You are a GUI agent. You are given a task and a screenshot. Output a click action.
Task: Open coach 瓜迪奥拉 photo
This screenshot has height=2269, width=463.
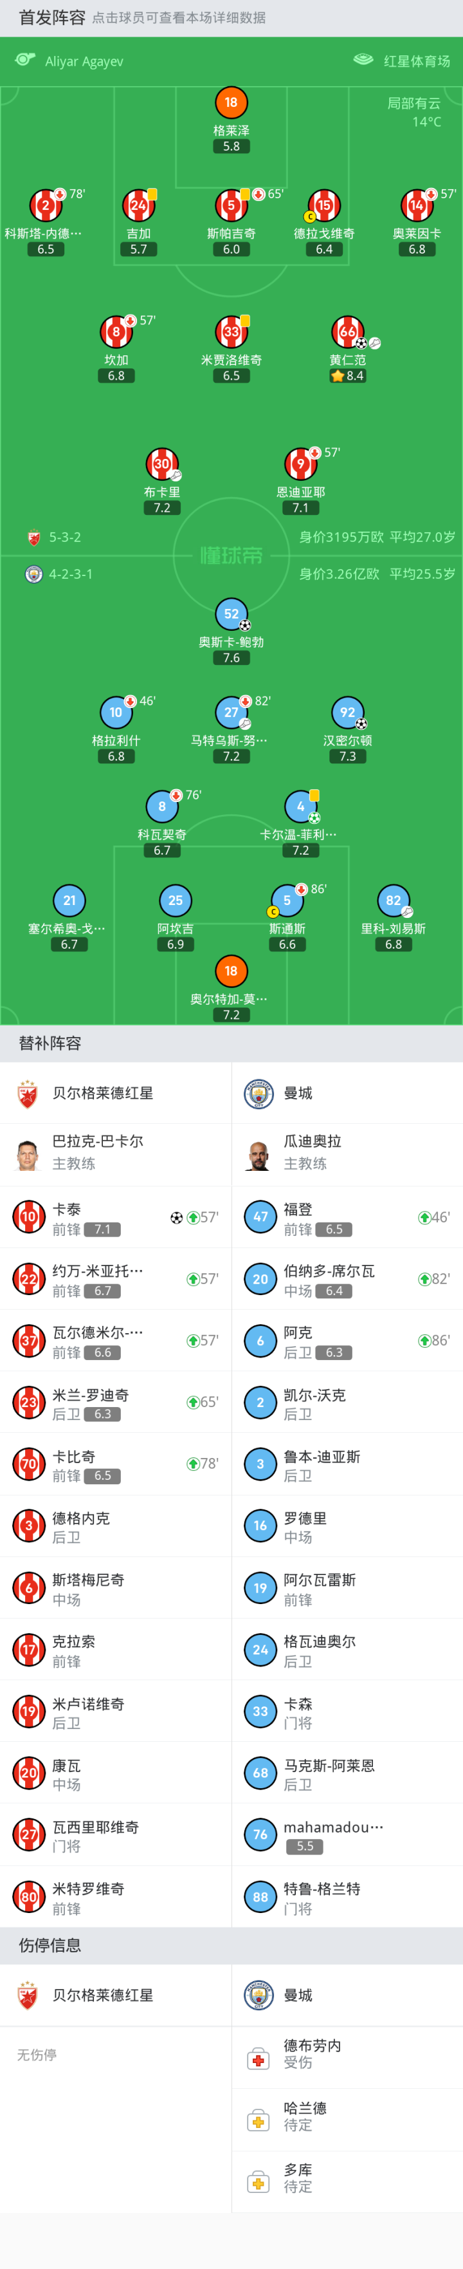259,1154
